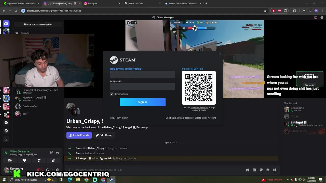Image resolution: width=326 pixels, height=183 pixels.
Task: Open Chrome media controls icon
Action: [310, 11]
